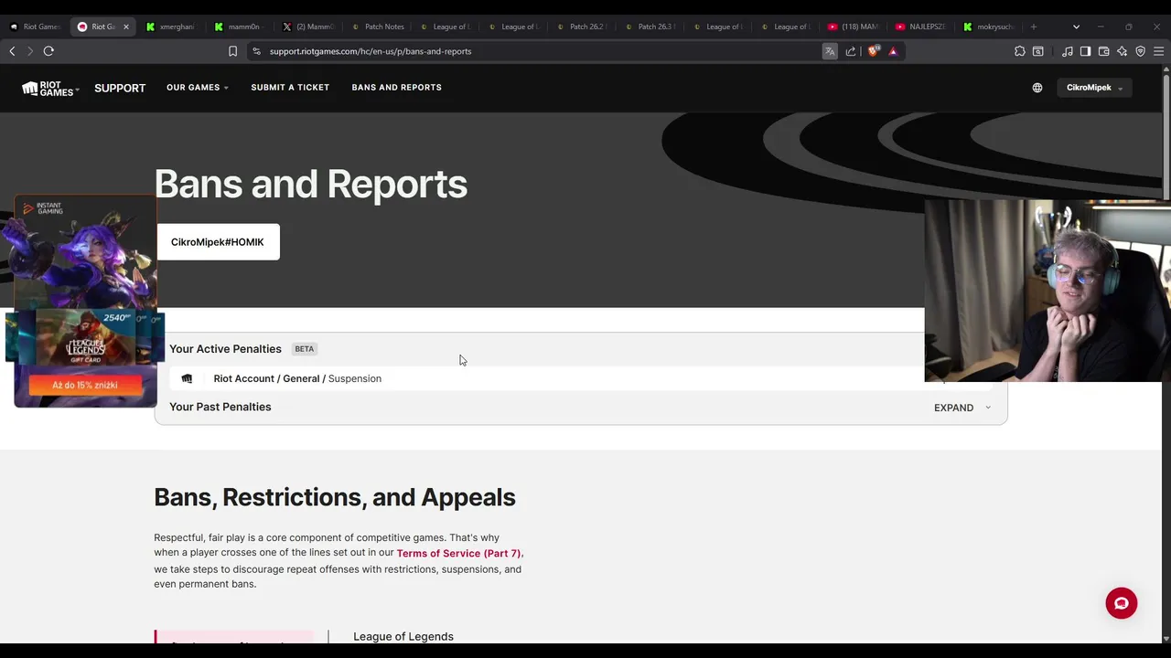Open new browser tab plus button
The width and height of the screenshot is (1171, 658).
coord(1034,27)
